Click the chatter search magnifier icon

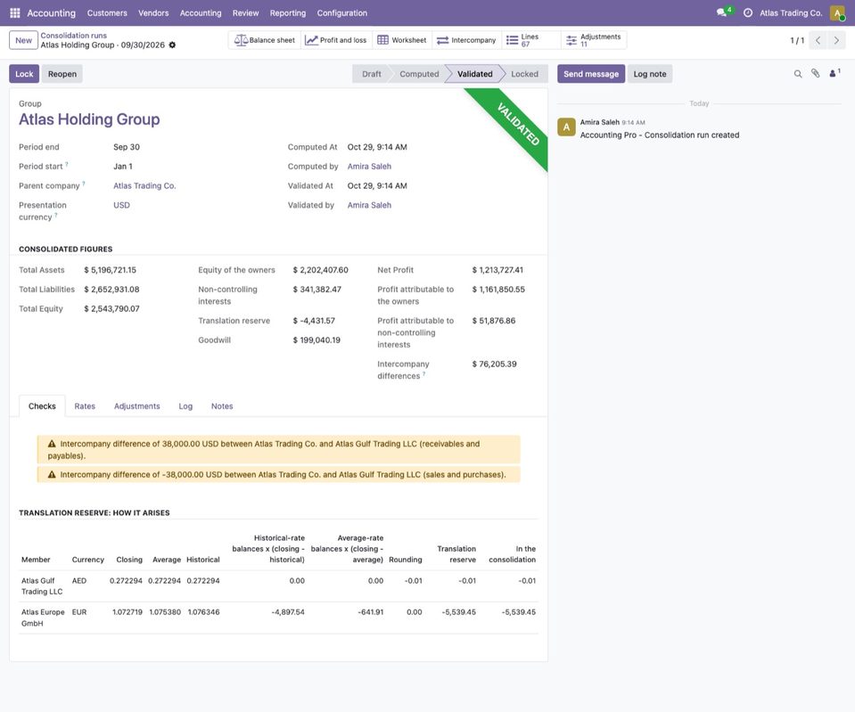pos(798,74)
